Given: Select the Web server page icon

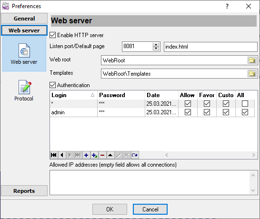Looking at the screenshot, I should click(x=24, y=54).
